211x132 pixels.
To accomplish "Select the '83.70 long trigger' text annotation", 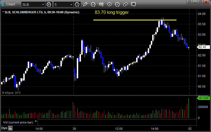I will click(x=112, y=12).
